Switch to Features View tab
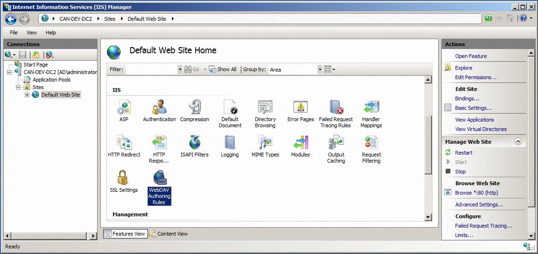This screenshot has width=538, height=254. pyautogui.click(x=125, y=234)
